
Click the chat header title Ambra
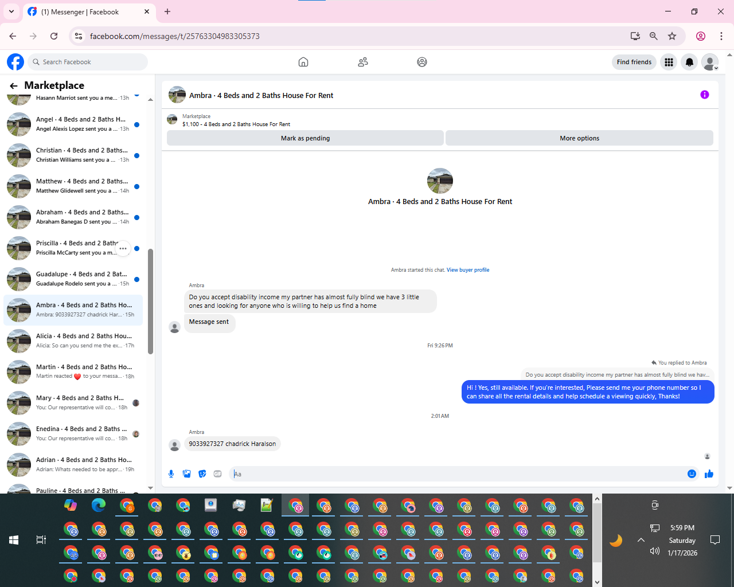pos(261,96)
